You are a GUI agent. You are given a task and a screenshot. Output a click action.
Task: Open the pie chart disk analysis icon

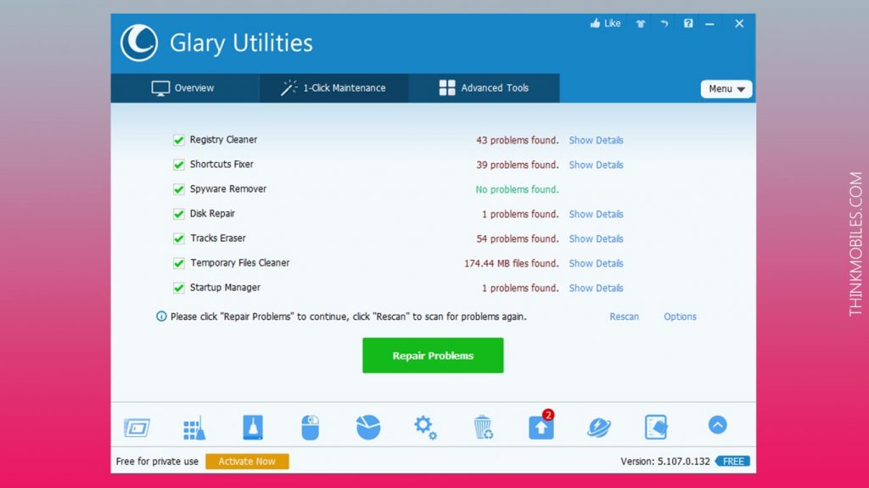point(368,427)
